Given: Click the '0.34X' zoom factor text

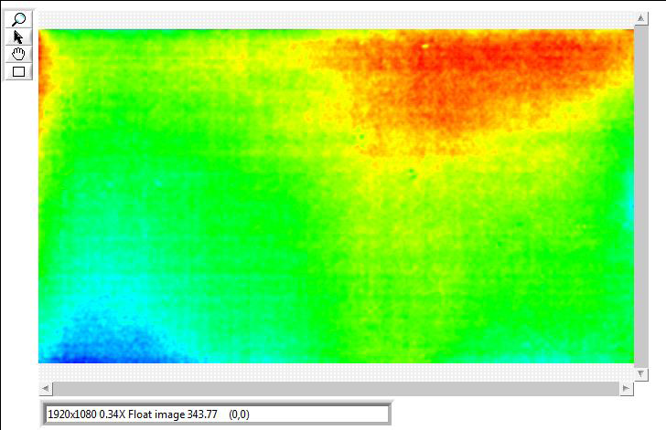Looking at the screenshot, I should click(x=113, y=414).
